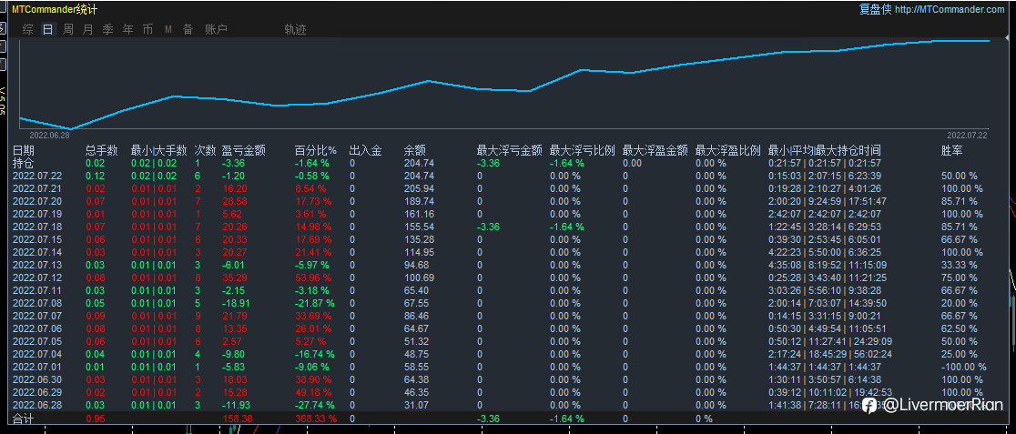Click the 最大浮盈金额 column header

pyautogui.click(x=655, y=150)
